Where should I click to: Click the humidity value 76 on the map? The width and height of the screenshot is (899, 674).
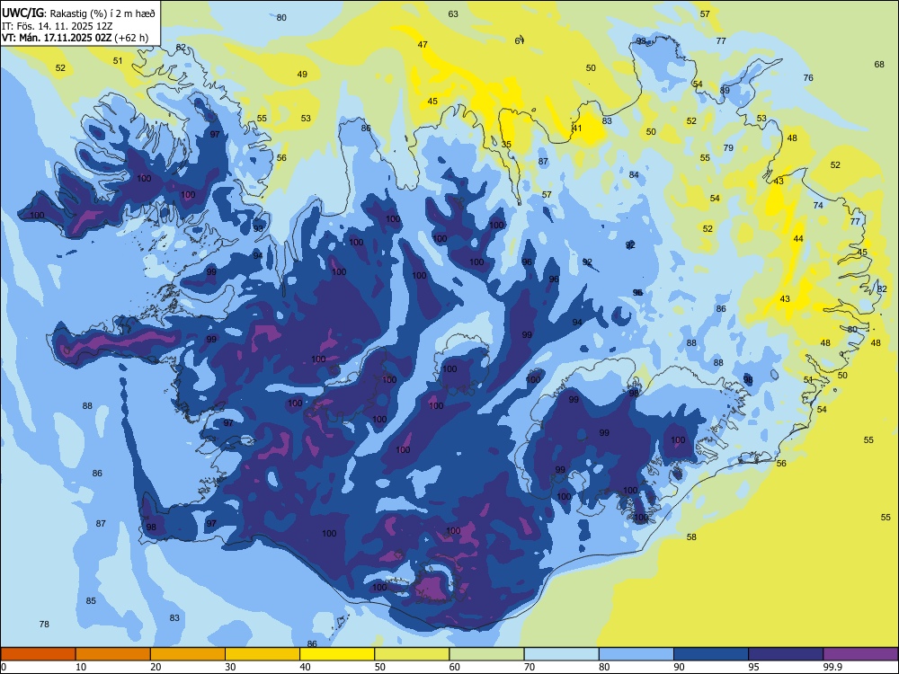[x=808, y=77]
